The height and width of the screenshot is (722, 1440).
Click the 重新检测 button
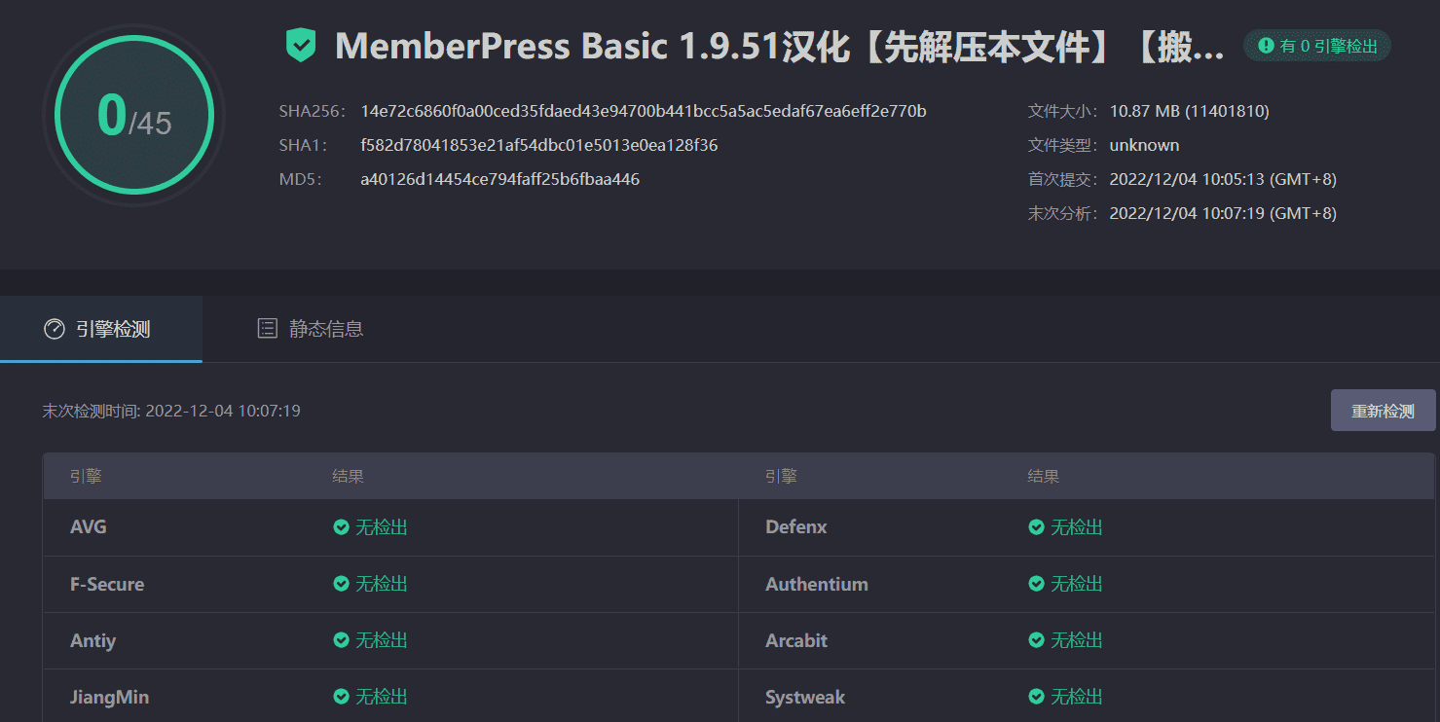[x=1383, y=411]
